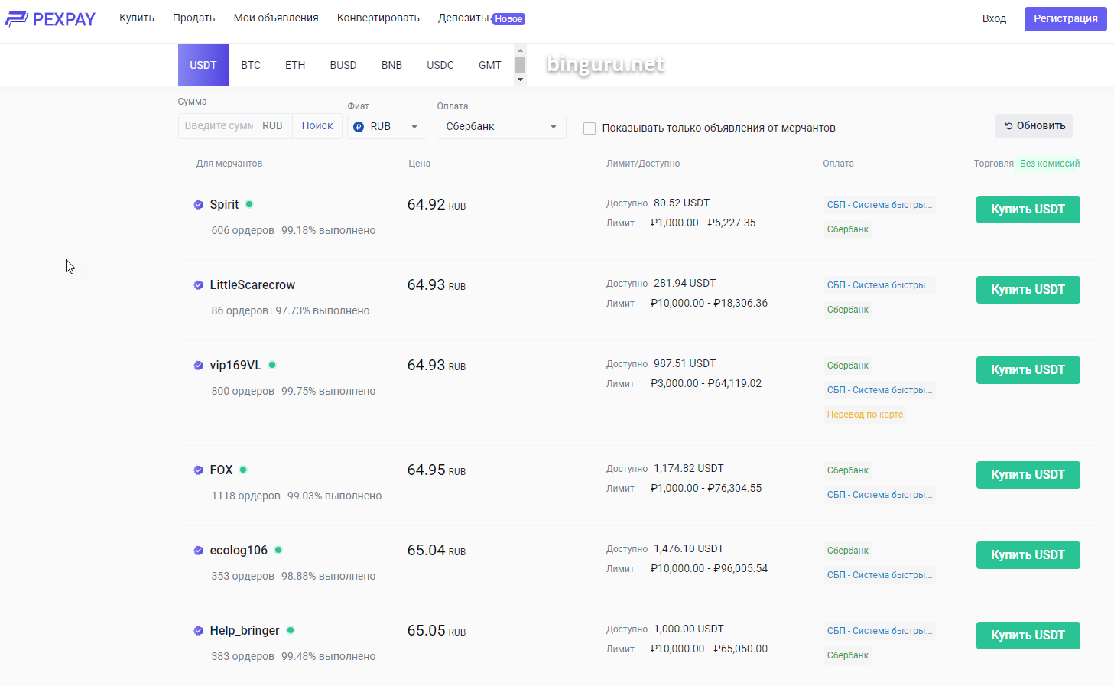Buy USDT from FOX
Viewport: 1114px width, 686px height.
[x=1028, y=475]
